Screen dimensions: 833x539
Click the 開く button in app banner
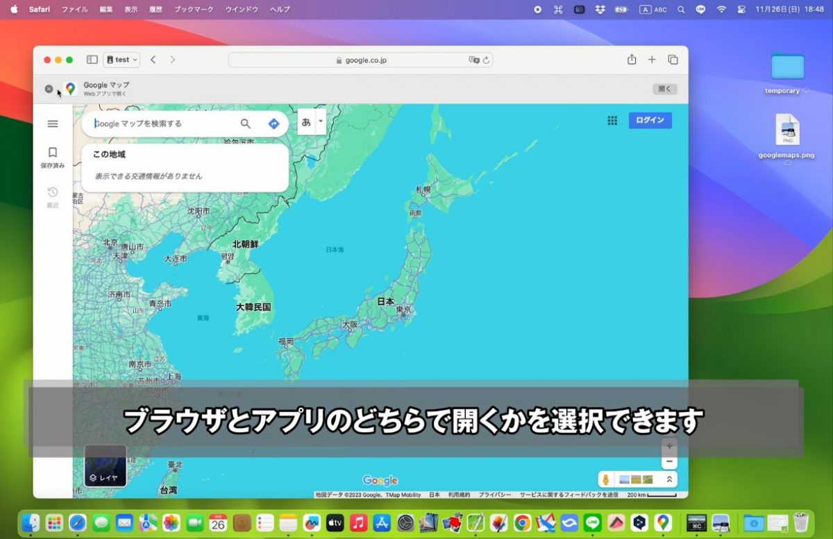tap(665, 89)
